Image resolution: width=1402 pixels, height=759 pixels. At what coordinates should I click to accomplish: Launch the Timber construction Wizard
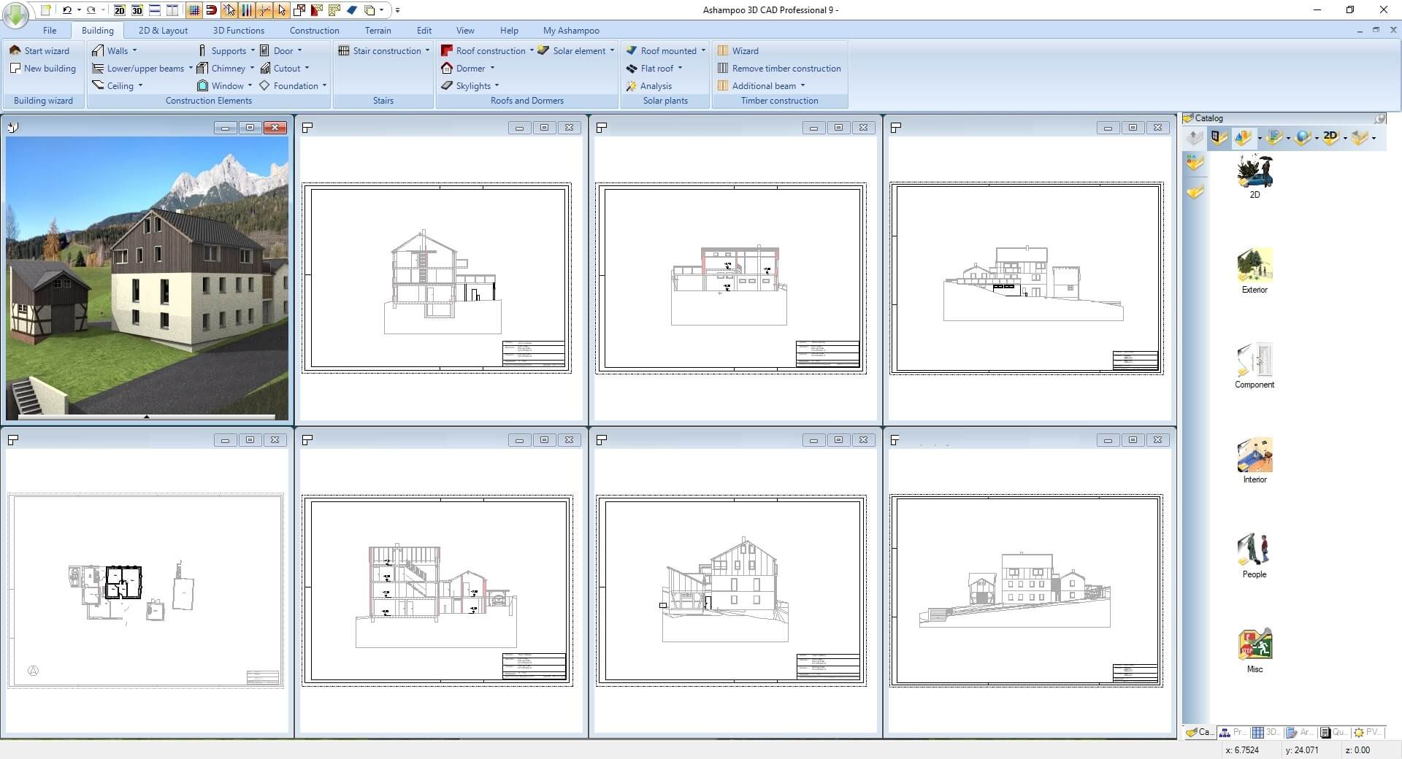pos(743,50)
